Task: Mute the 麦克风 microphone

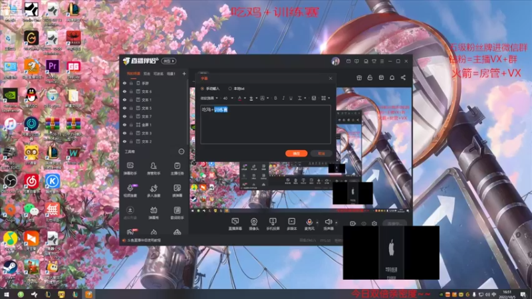Action: [309, 224]
